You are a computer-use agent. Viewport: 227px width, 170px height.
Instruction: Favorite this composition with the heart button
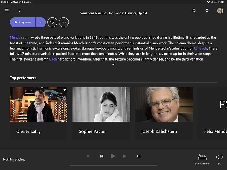52,22
